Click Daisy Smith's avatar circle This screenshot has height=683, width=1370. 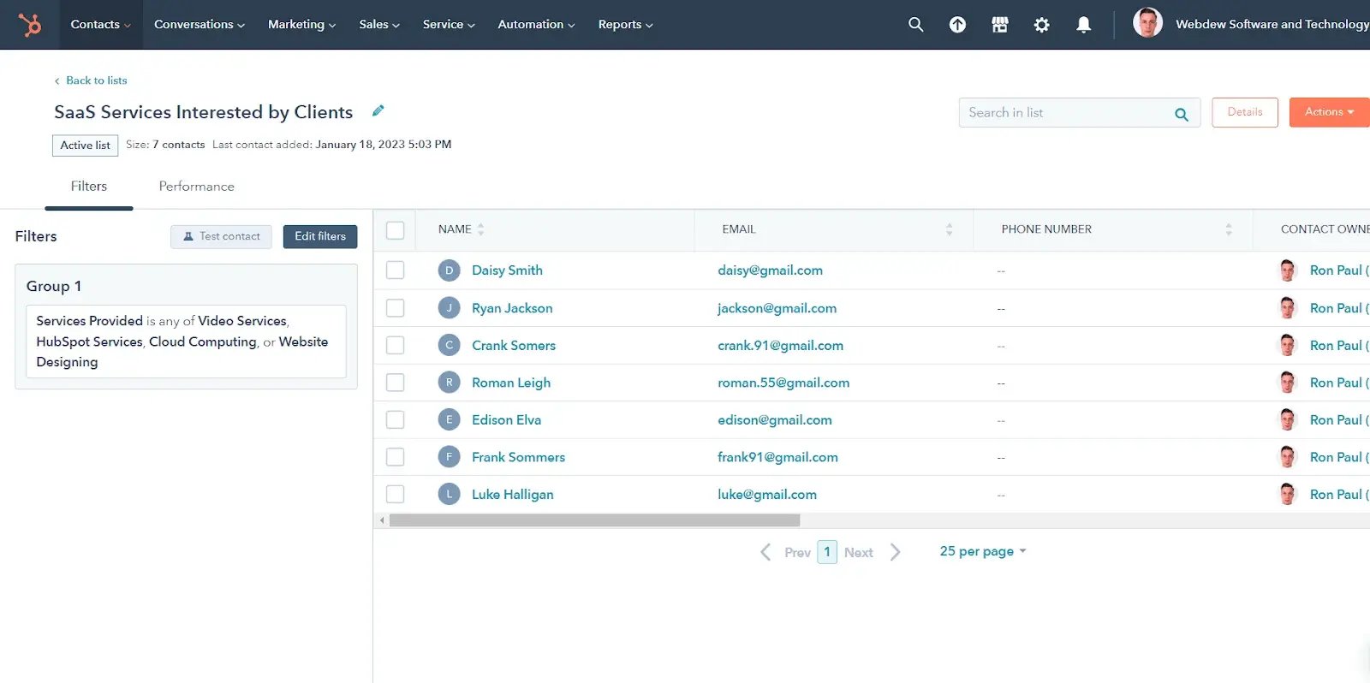point(449,270)
